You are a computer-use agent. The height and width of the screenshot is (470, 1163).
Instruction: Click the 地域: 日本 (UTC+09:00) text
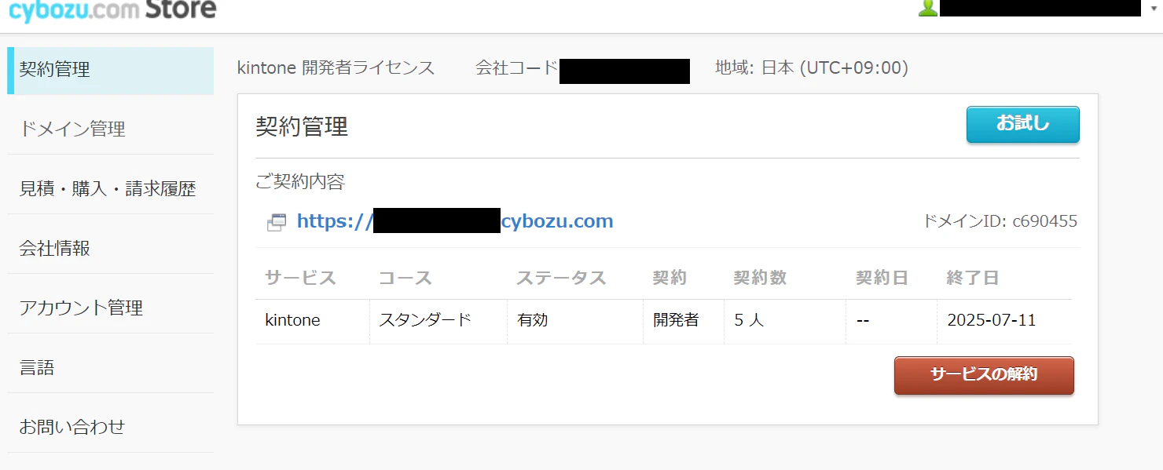pyautogui.click(x=812, y=68)
